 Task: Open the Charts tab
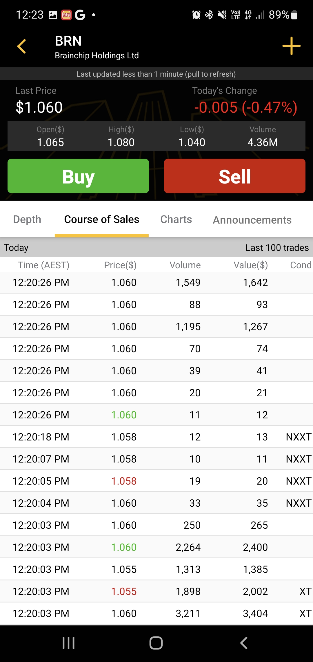point(176,220)
